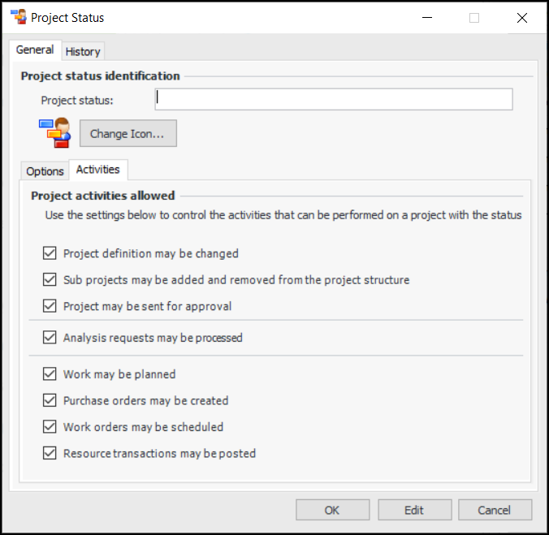Viewport: 549px width, 535px height.
Task: Click the Project Status title bar icon
Action: 18,17
